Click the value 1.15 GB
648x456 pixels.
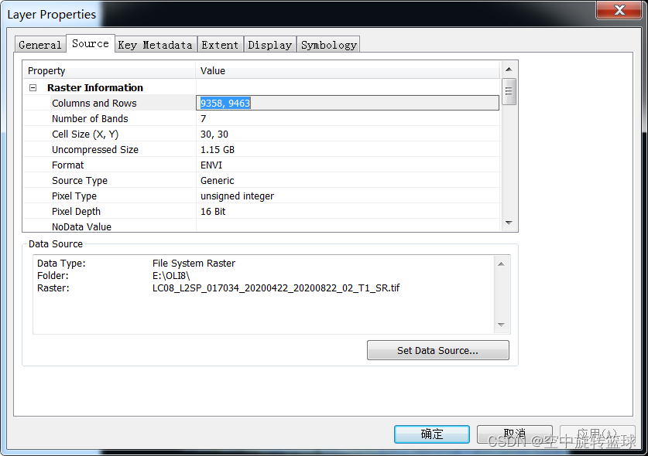pos(218,150)
